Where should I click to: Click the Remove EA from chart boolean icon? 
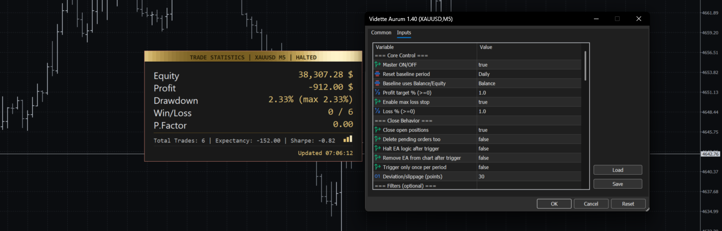point(378,158)
